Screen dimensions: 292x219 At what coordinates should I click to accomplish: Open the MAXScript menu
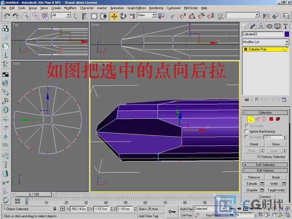pyautogui.click(x=191, y=8)
